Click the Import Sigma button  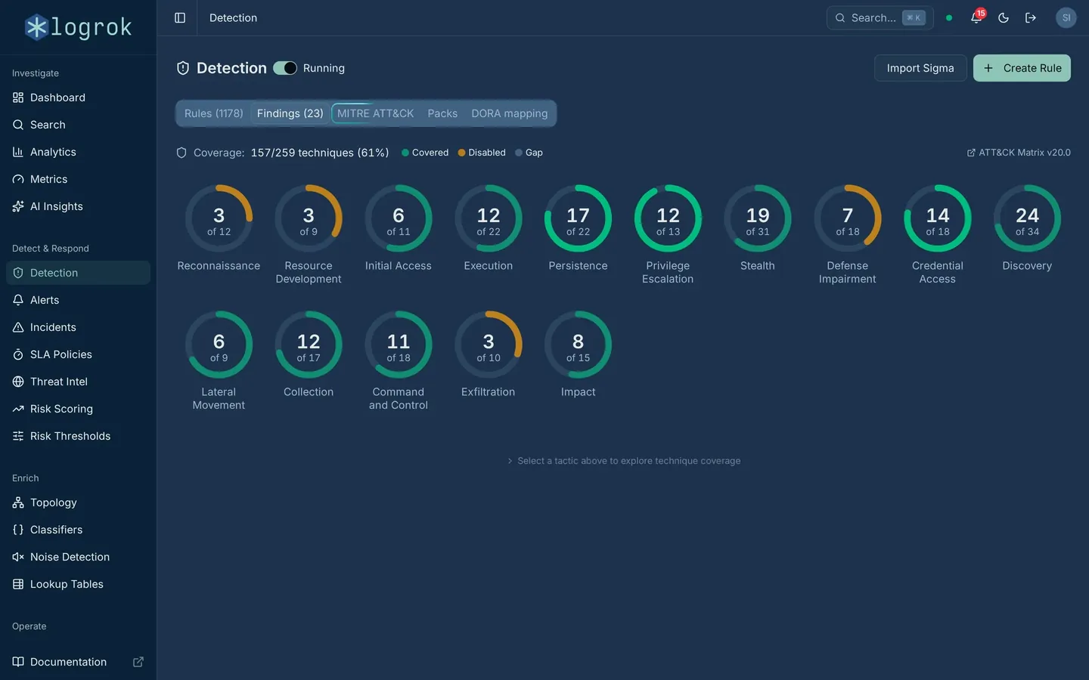(x=920, y=68)
